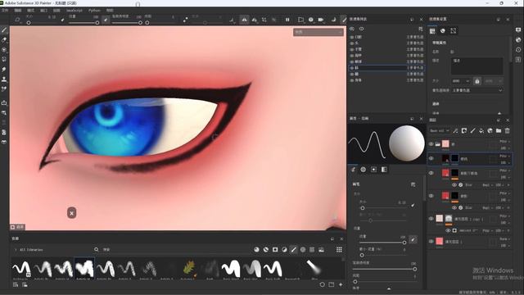Close the Texture Set List panel

[421, 20]
